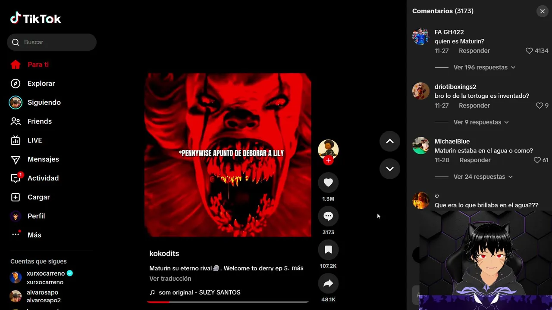The image size is (552, 310).
Task: Open driotiboxings2 profile
Action: [x=455, y=87]
